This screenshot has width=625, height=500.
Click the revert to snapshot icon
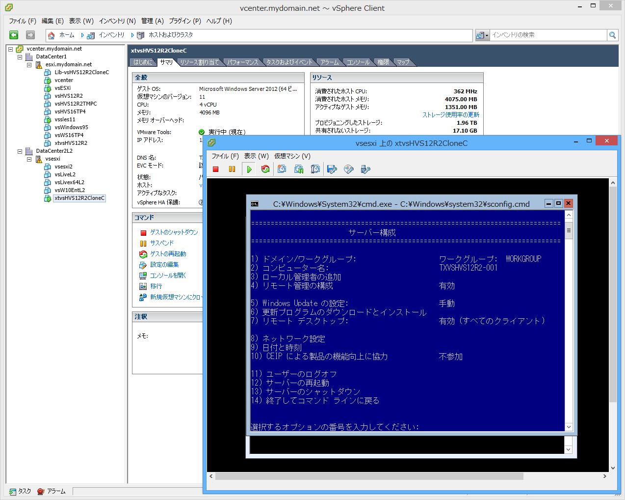pyautogui.click(x=298, y=169)
